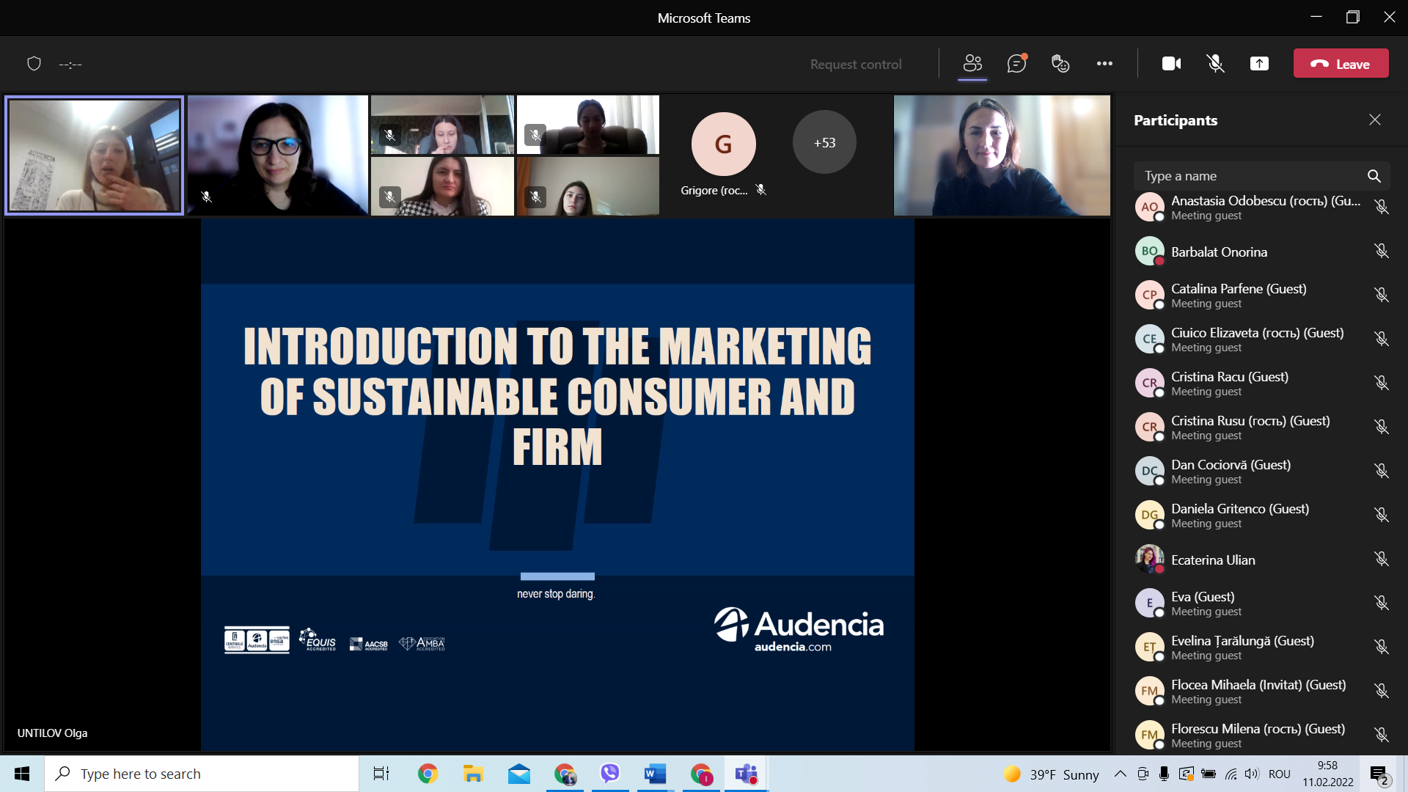
Task: Close the Participants panel
Action: tap(1375, 120)
